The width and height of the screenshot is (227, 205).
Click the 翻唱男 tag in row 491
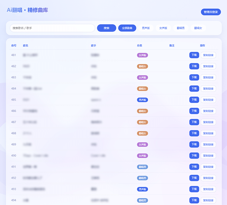[x=143, y=167]
